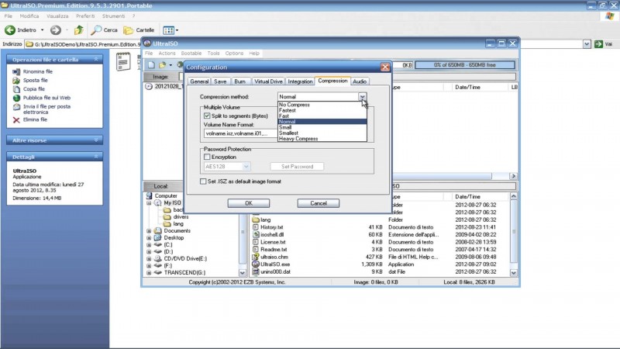Click the Up folder icon in Explorer
The width and height of the screenshot is (620, 349).
[x=79, y=30]
